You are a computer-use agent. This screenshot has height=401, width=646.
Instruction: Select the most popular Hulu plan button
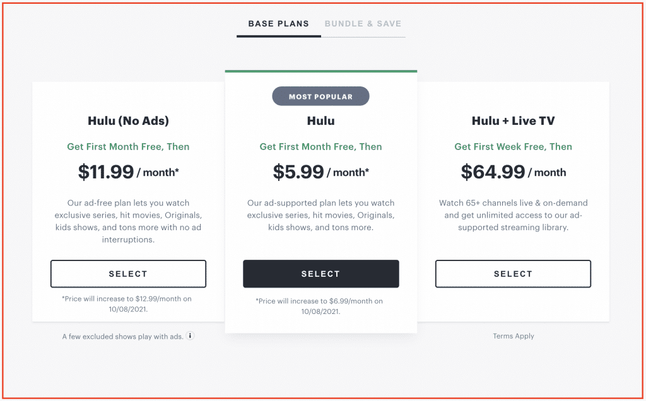[x=321, y=274]
